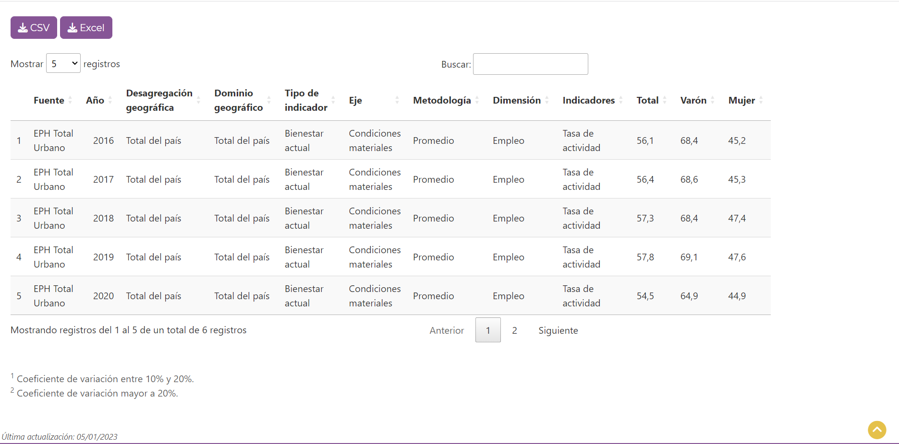Sort table by Mujer column

point(741,100)
